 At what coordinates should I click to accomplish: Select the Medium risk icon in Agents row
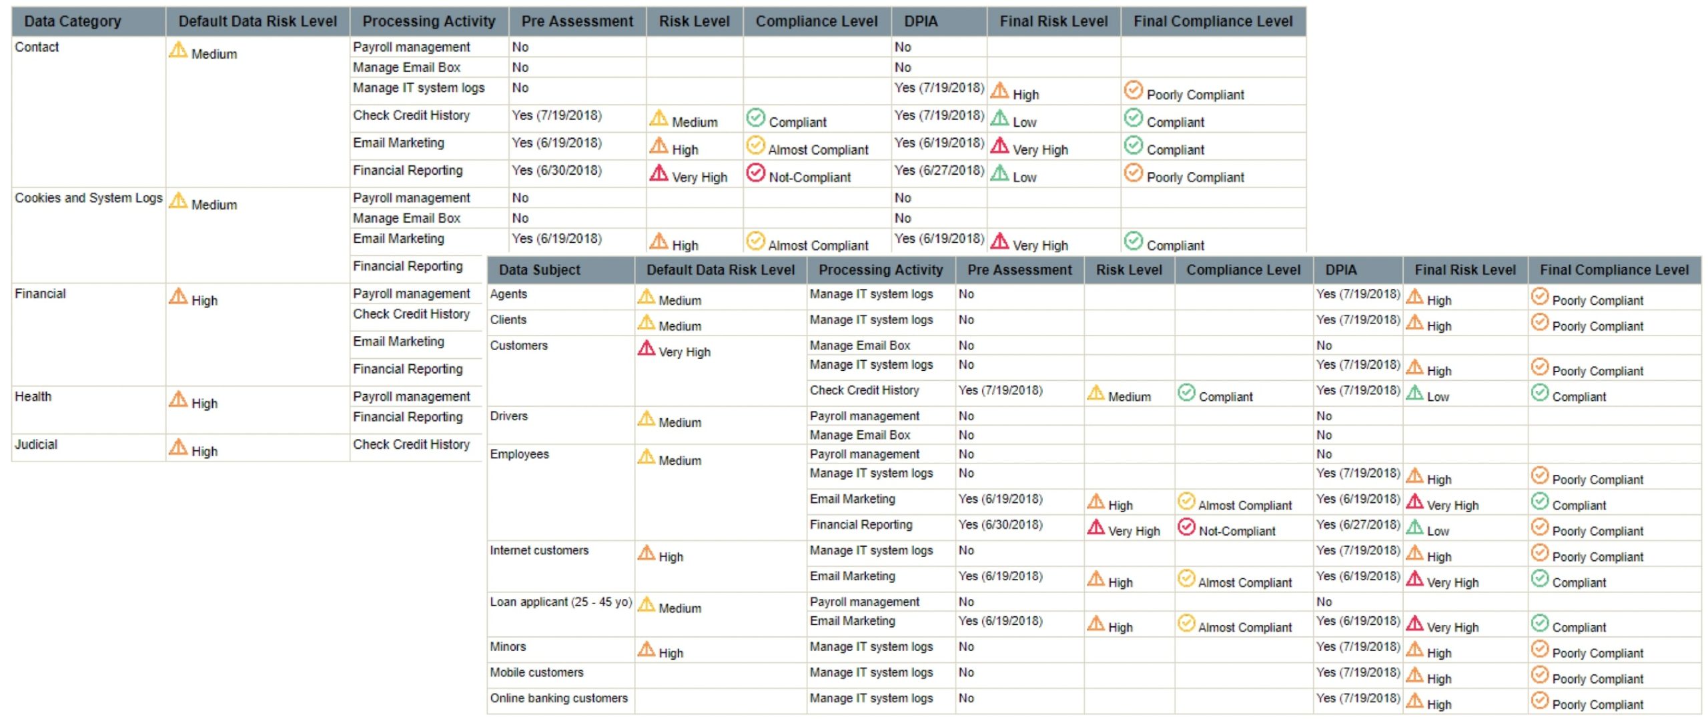(x=646, y=297)
